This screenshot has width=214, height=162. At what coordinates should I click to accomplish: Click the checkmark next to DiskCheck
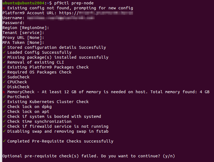[4, 87]
